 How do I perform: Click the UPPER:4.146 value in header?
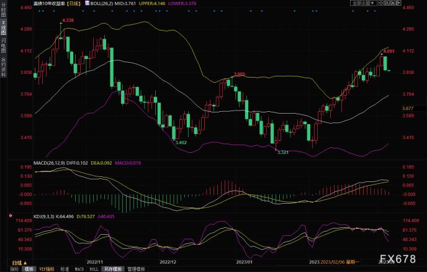(152, 4)
